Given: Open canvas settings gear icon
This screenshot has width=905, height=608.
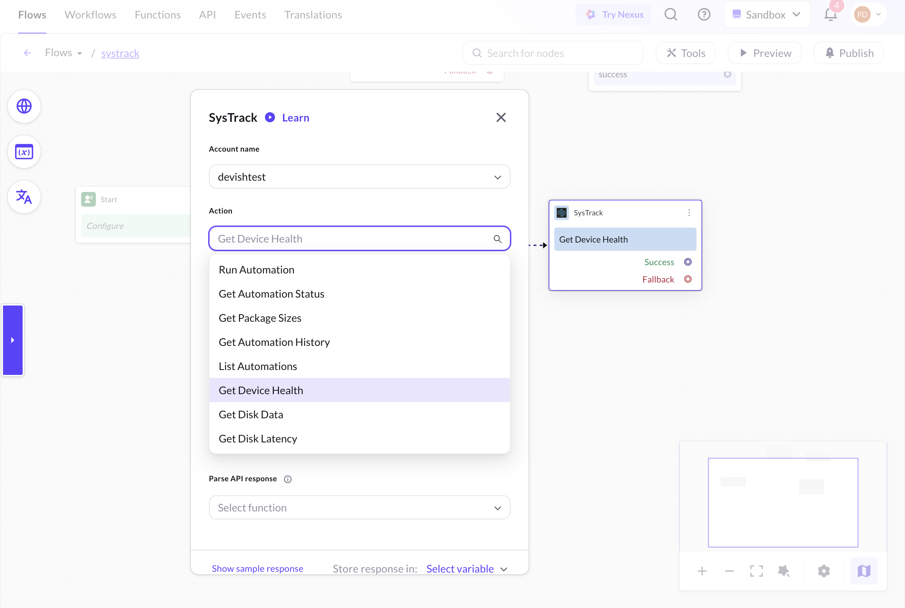Looking at the screenshot, I should [824, 571].
